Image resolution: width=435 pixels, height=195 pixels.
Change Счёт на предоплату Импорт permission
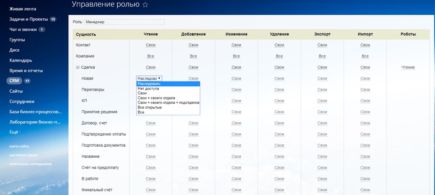click(365, 168)
